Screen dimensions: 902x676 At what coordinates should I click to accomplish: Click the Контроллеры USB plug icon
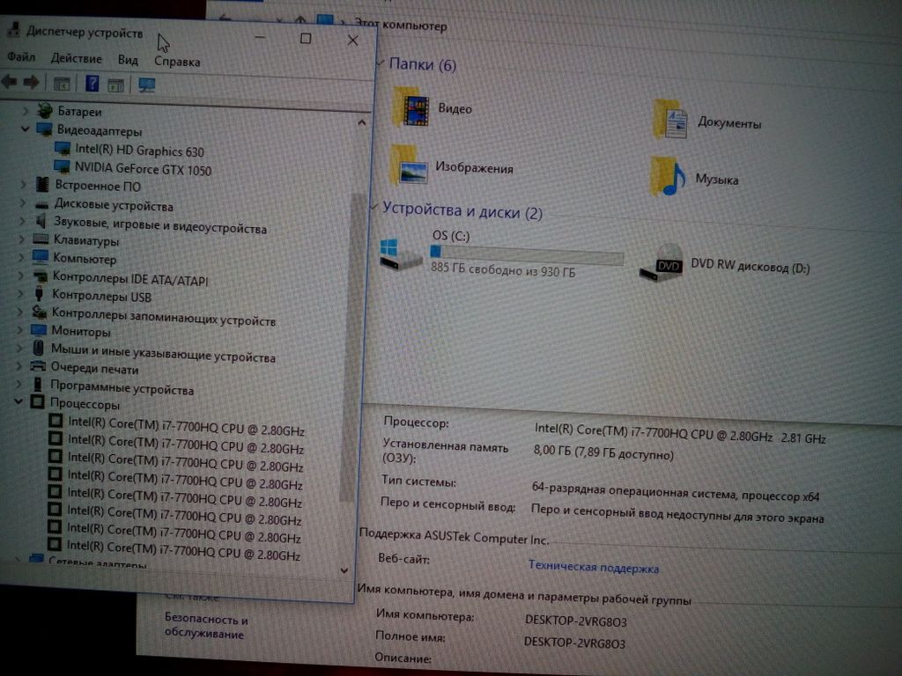39,294
